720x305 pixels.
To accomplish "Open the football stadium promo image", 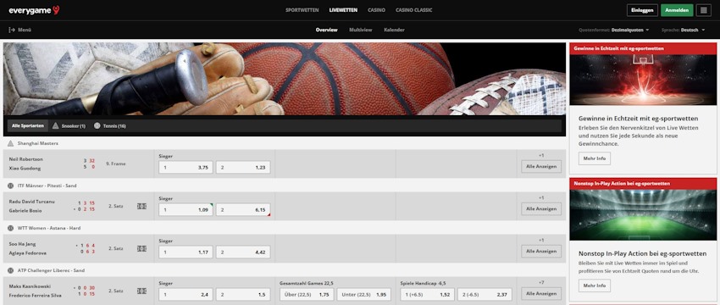I will 643,214.
